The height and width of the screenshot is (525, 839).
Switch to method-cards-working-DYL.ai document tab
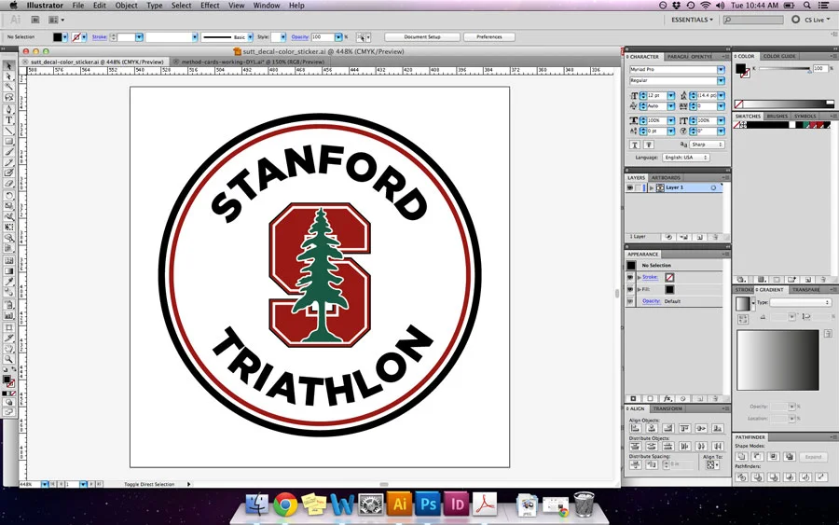click(x=253, y=62)
